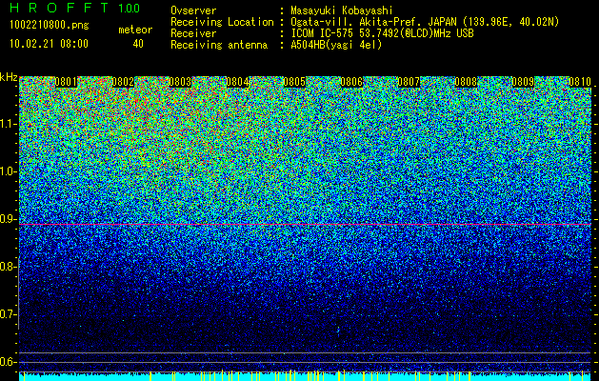The height and width of the screenshot is (381, 599).
Task: Click the date 10.02.21 08:00
Action: tap(49, 43)
